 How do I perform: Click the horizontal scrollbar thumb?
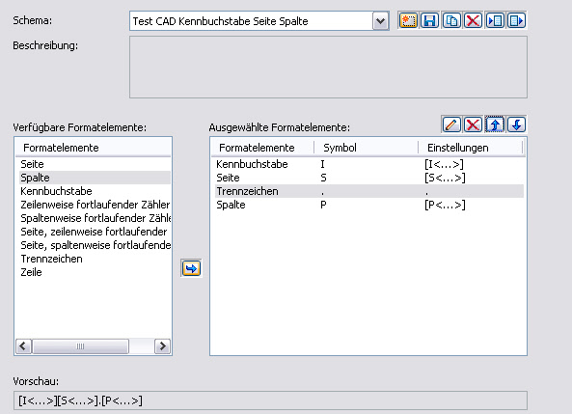click(80, 345)
